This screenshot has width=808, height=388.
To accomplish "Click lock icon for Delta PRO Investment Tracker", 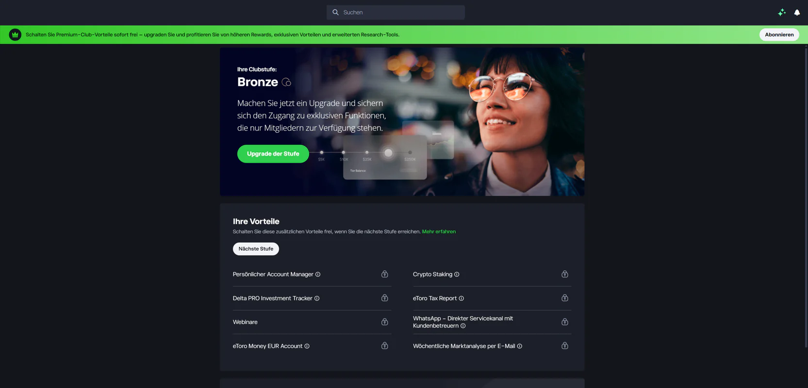I will [x=384, y=298].
